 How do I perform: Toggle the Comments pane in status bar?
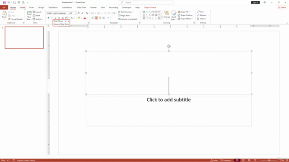(x=226, y=160)
